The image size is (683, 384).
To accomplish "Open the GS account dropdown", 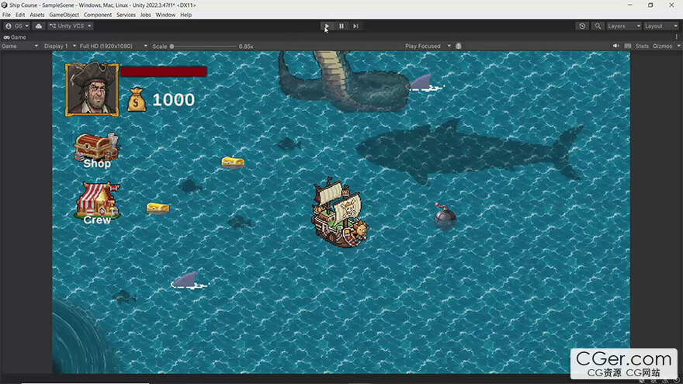I will (16, 26).
